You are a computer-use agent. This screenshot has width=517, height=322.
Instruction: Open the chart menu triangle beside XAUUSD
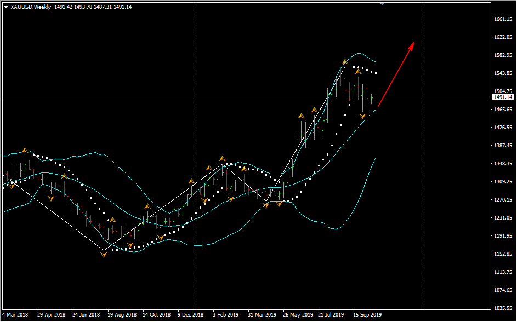click(6, 7)
